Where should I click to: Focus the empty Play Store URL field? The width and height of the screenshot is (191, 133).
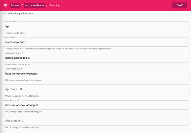[x=95, y=121]
